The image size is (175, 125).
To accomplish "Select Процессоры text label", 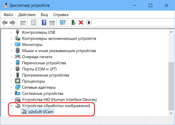I will [34, 81].
